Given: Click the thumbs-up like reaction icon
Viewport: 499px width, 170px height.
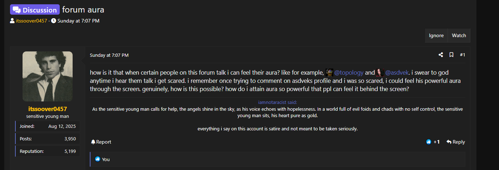Looking at the screenshot, I should pos(429,142).
